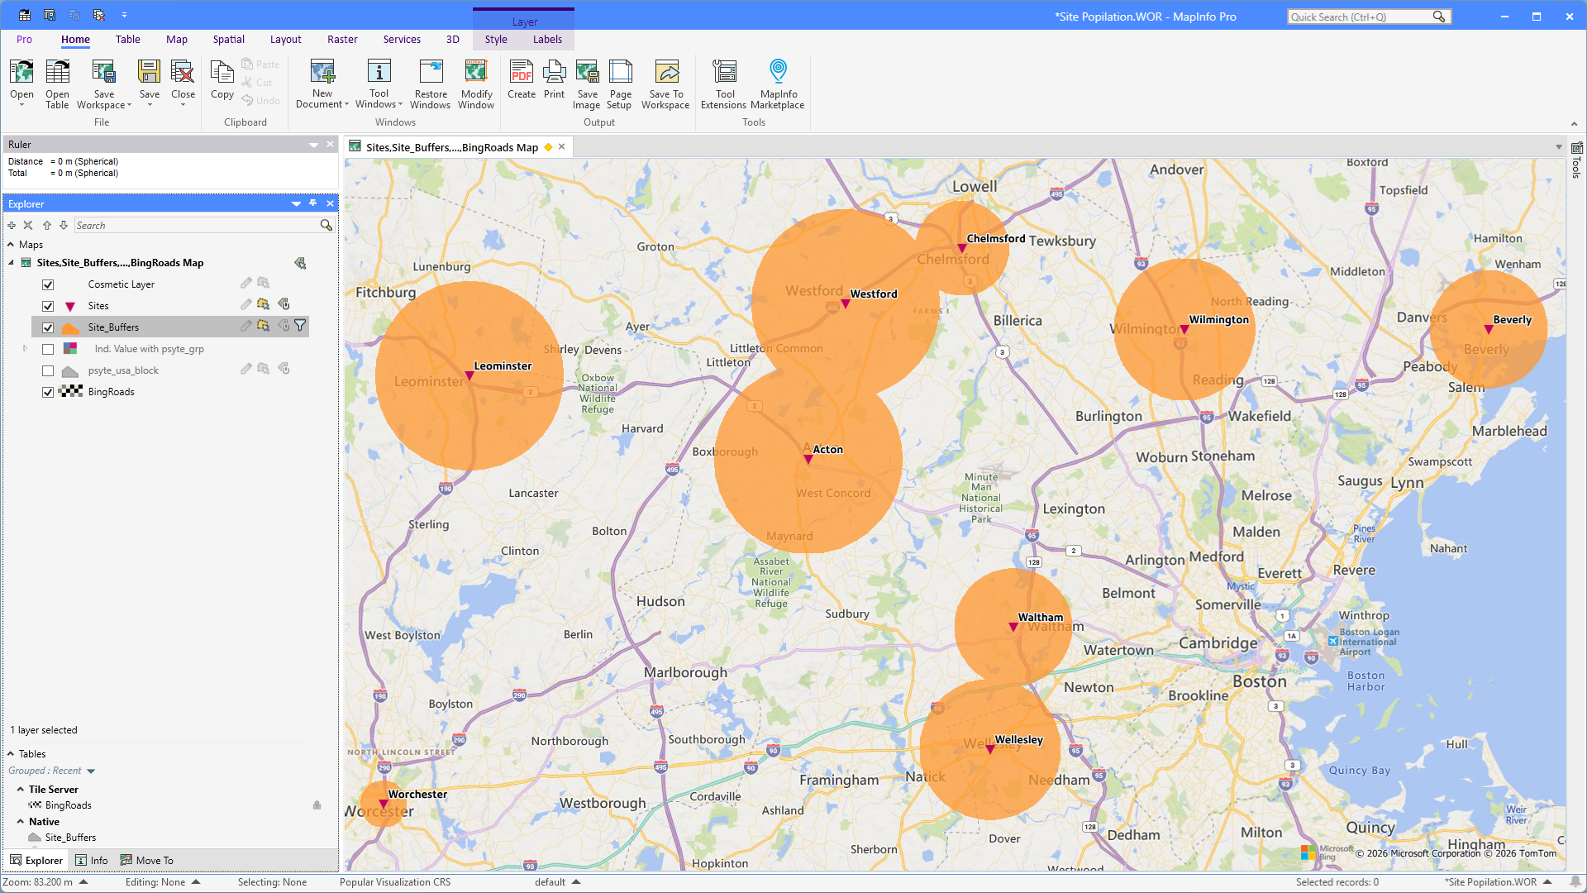Image resolution: width=1587 pixels, height=893 pixels.
Task: Click filter icon on Site_Buffers layer
Action: (300, 327)
